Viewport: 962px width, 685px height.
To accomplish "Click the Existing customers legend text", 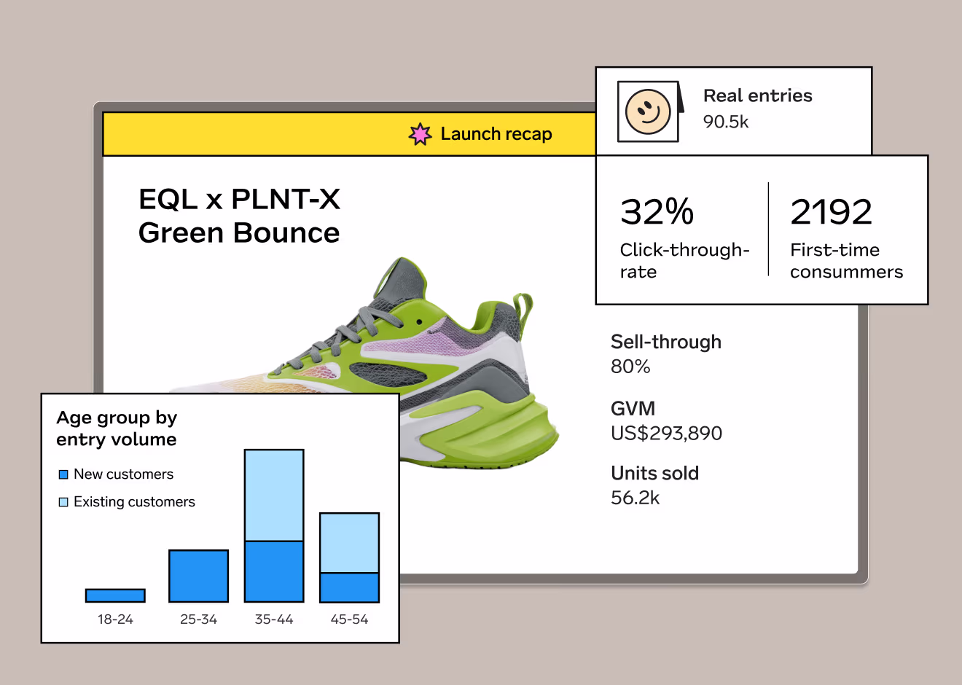I will 135,502.
